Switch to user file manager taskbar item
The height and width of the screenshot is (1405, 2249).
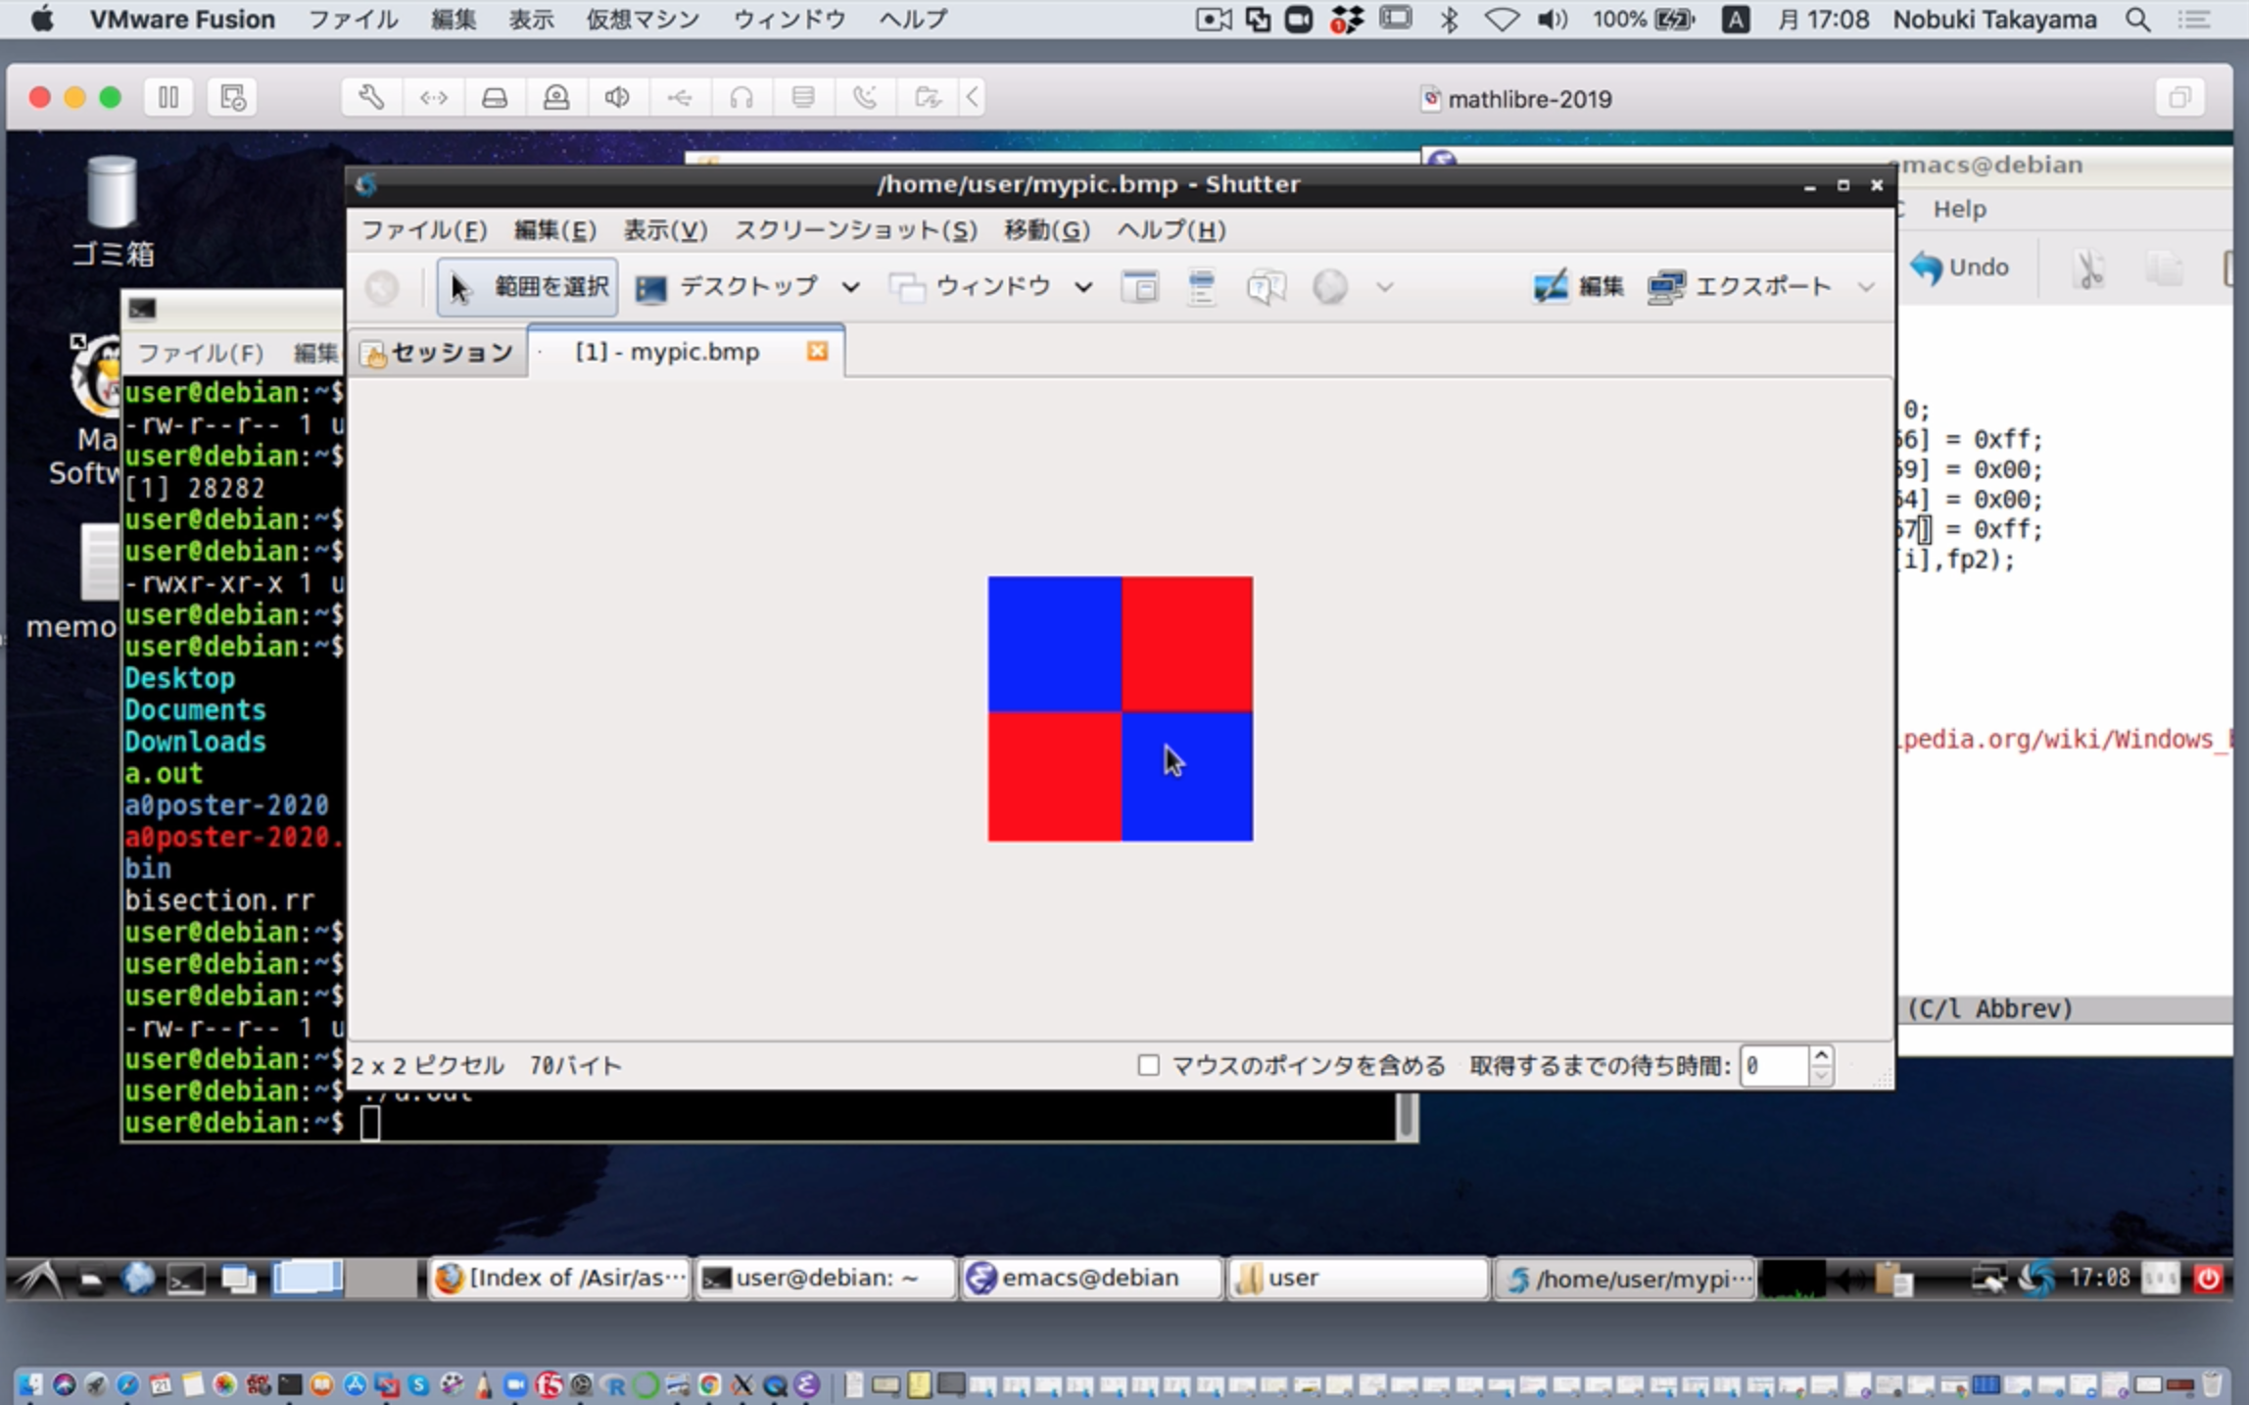(x=1357, y=1278)
